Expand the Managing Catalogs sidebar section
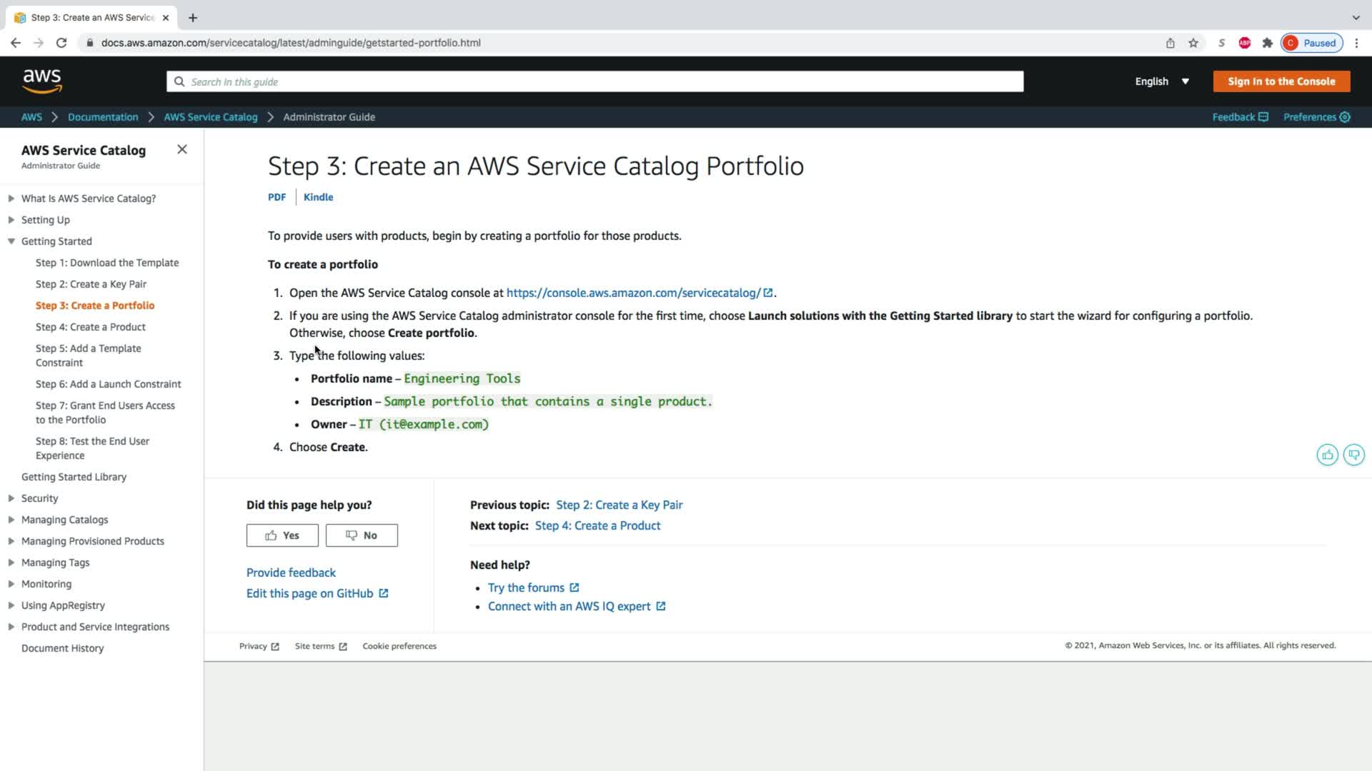This screenshot has height=771, width=1372. click(x=11, y=520)
